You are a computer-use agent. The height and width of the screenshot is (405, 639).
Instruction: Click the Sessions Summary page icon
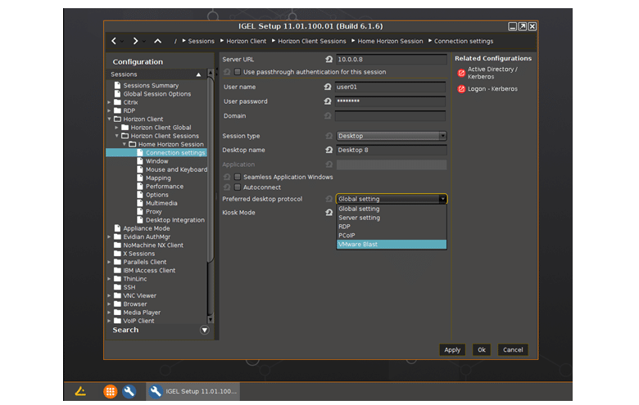[x=117, y=85]
